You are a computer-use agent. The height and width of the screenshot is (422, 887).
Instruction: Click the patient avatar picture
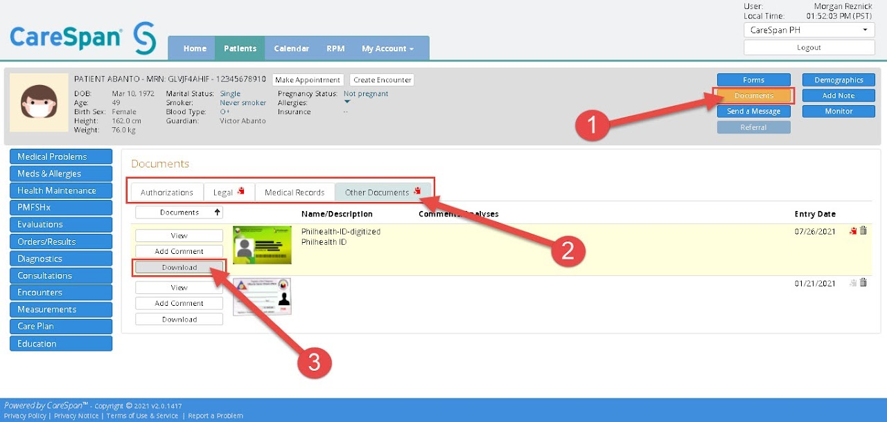pos(39,102)
